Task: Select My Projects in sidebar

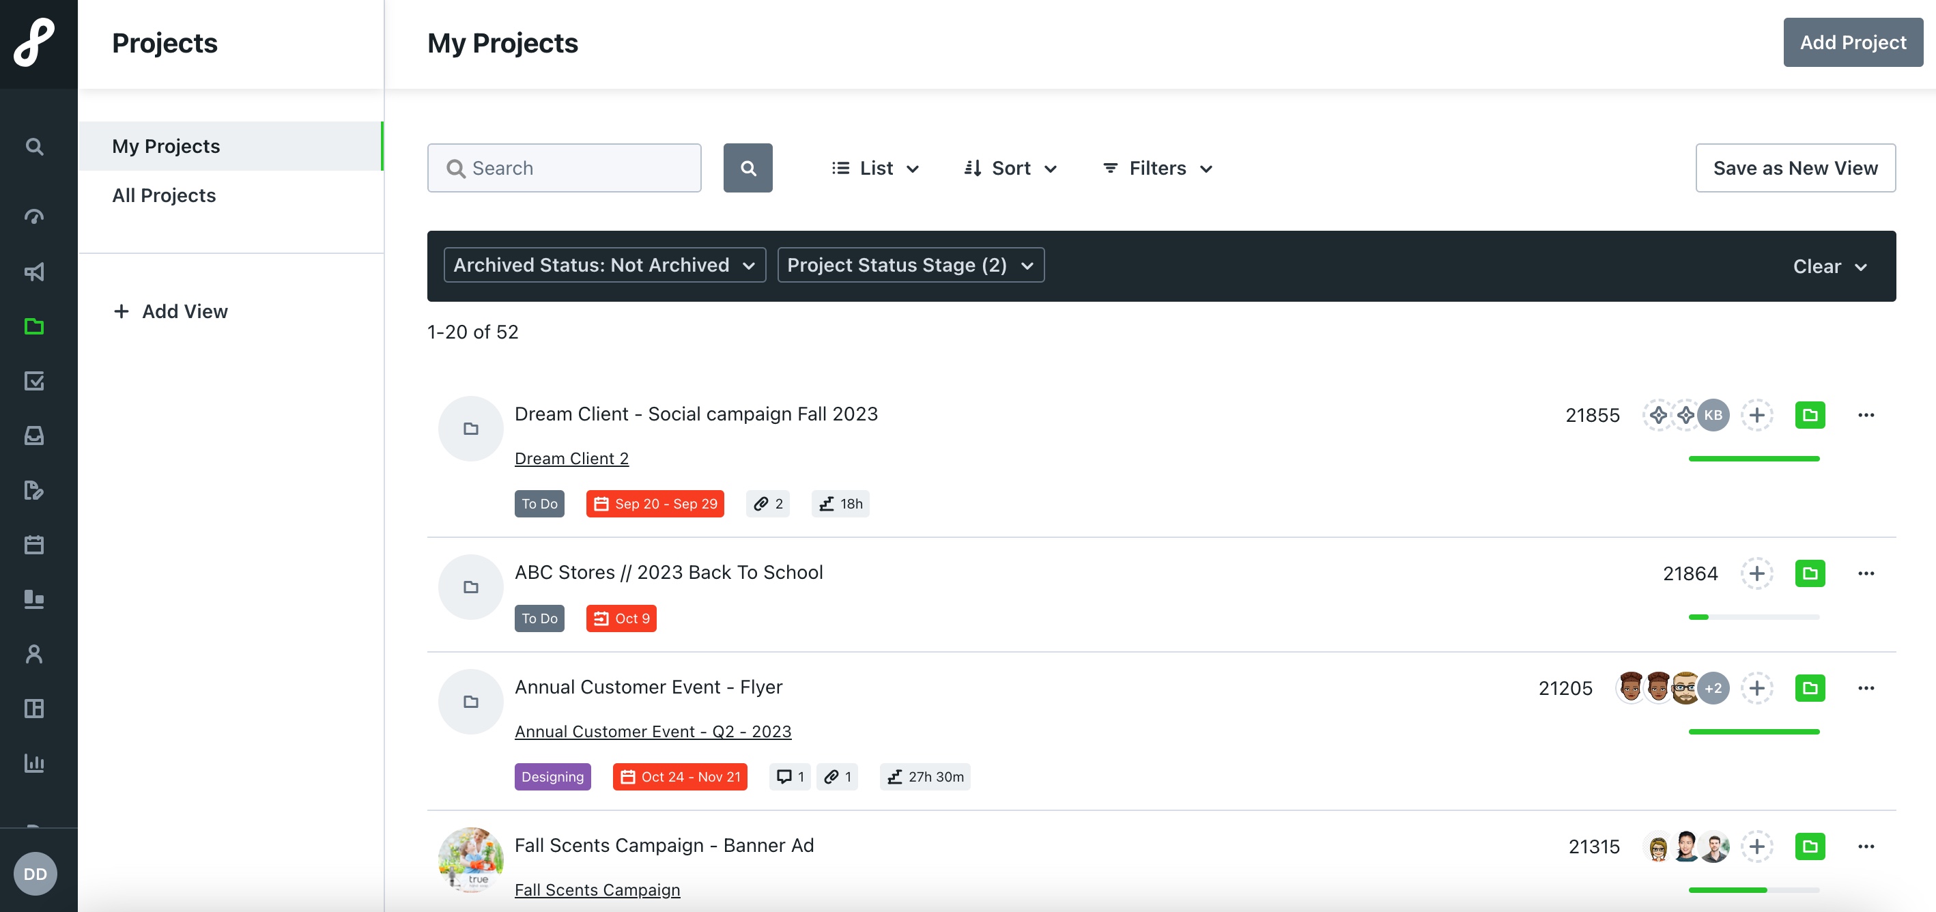Action: pyautogui.click(x=231, y=145)
